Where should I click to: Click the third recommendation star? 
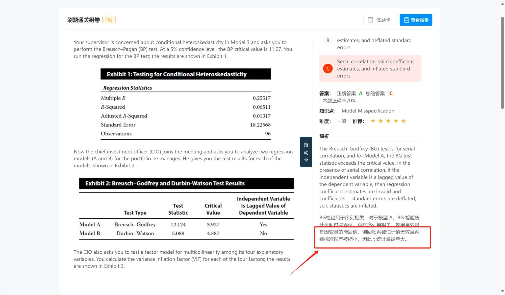coord(388,121)
